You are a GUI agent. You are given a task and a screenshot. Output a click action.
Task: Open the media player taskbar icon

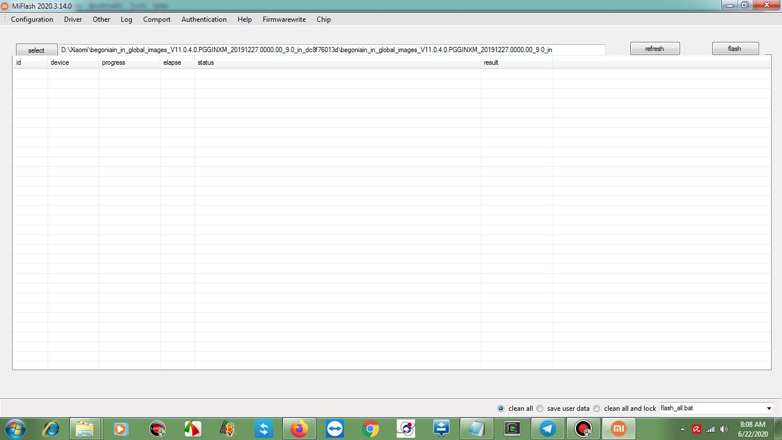pos(121,429)
